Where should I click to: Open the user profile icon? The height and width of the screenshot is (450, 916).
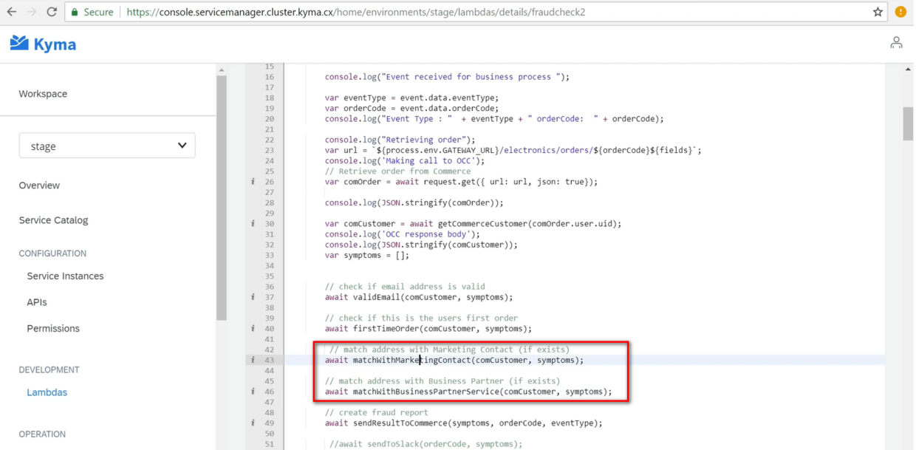896,43
